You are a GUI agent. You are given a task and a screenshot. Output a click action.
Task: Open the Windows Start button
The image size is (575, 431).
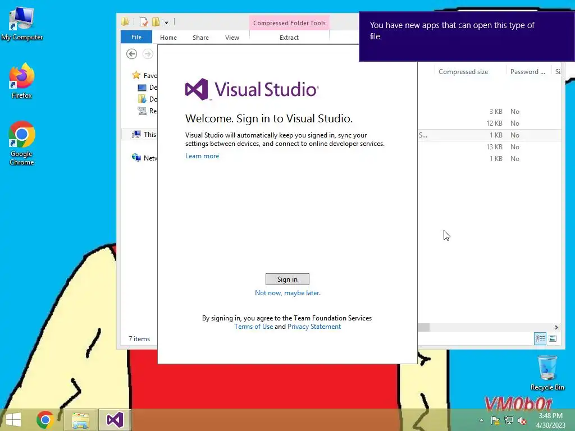[x=13, y=420]
